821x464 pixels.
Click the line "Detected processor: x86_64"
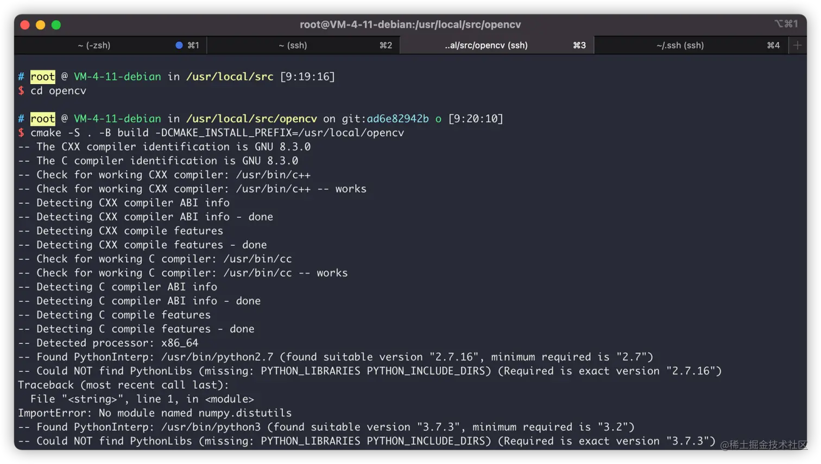coord(108,343)
